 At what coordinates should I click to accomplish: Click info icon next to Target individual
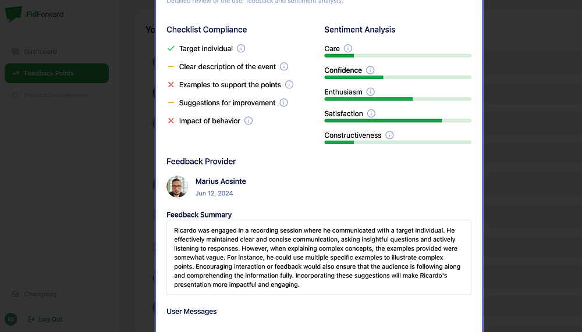(241, 49)
